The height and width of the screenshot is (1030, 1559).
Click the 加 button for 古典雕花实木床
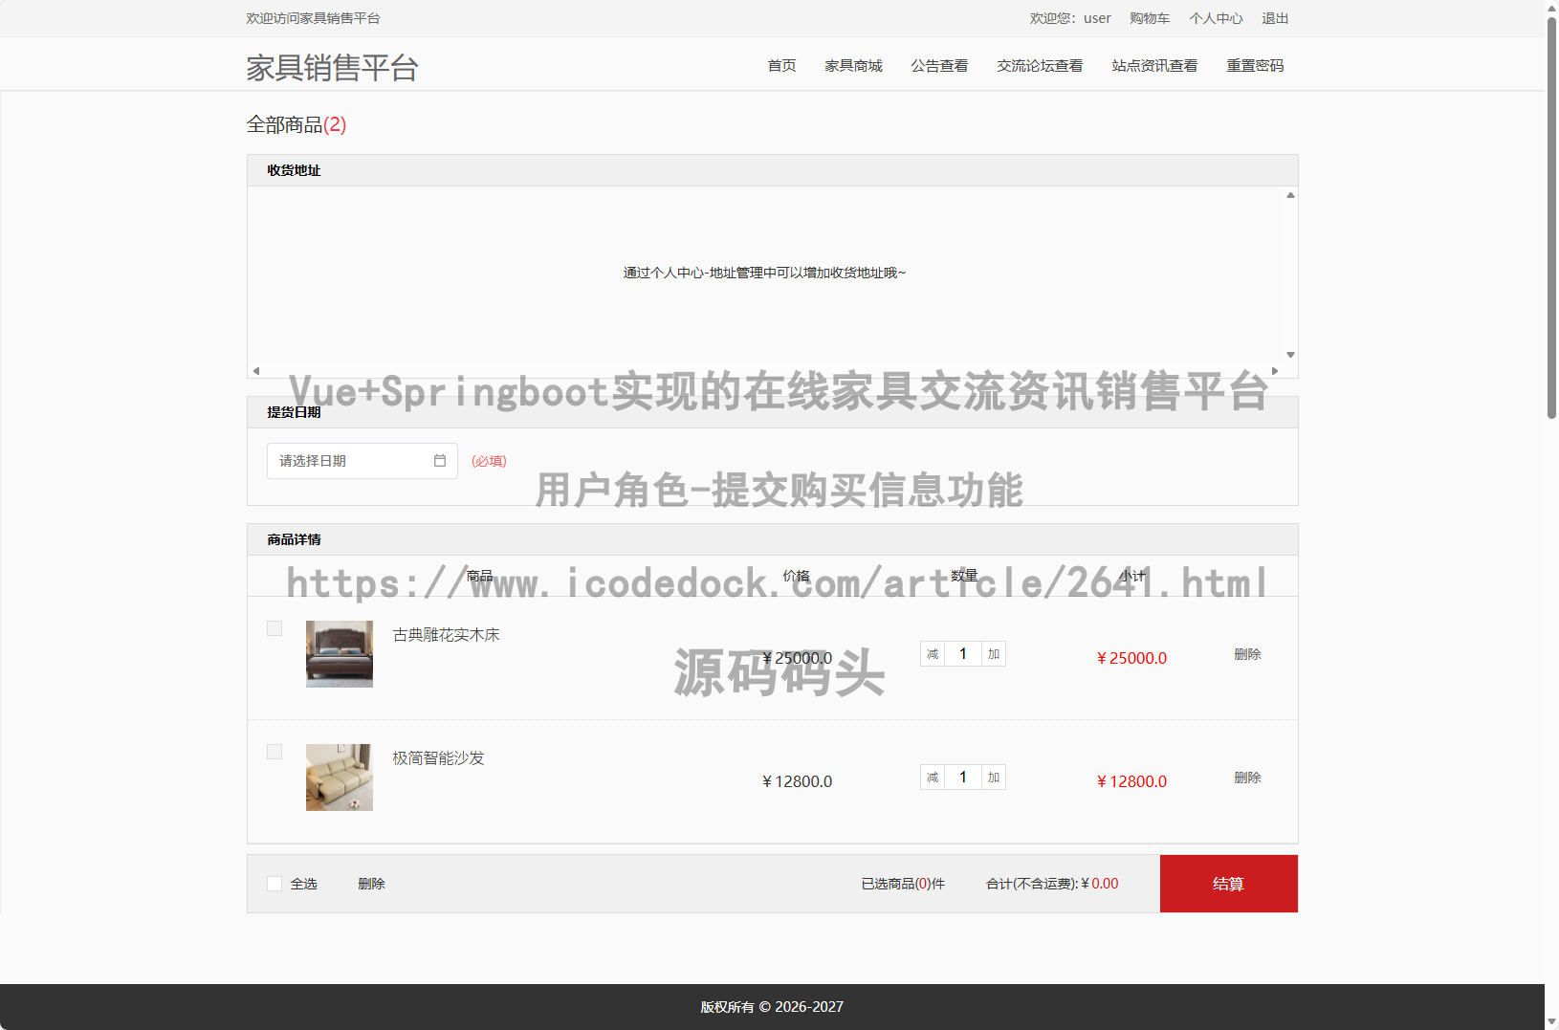point(994,654)
